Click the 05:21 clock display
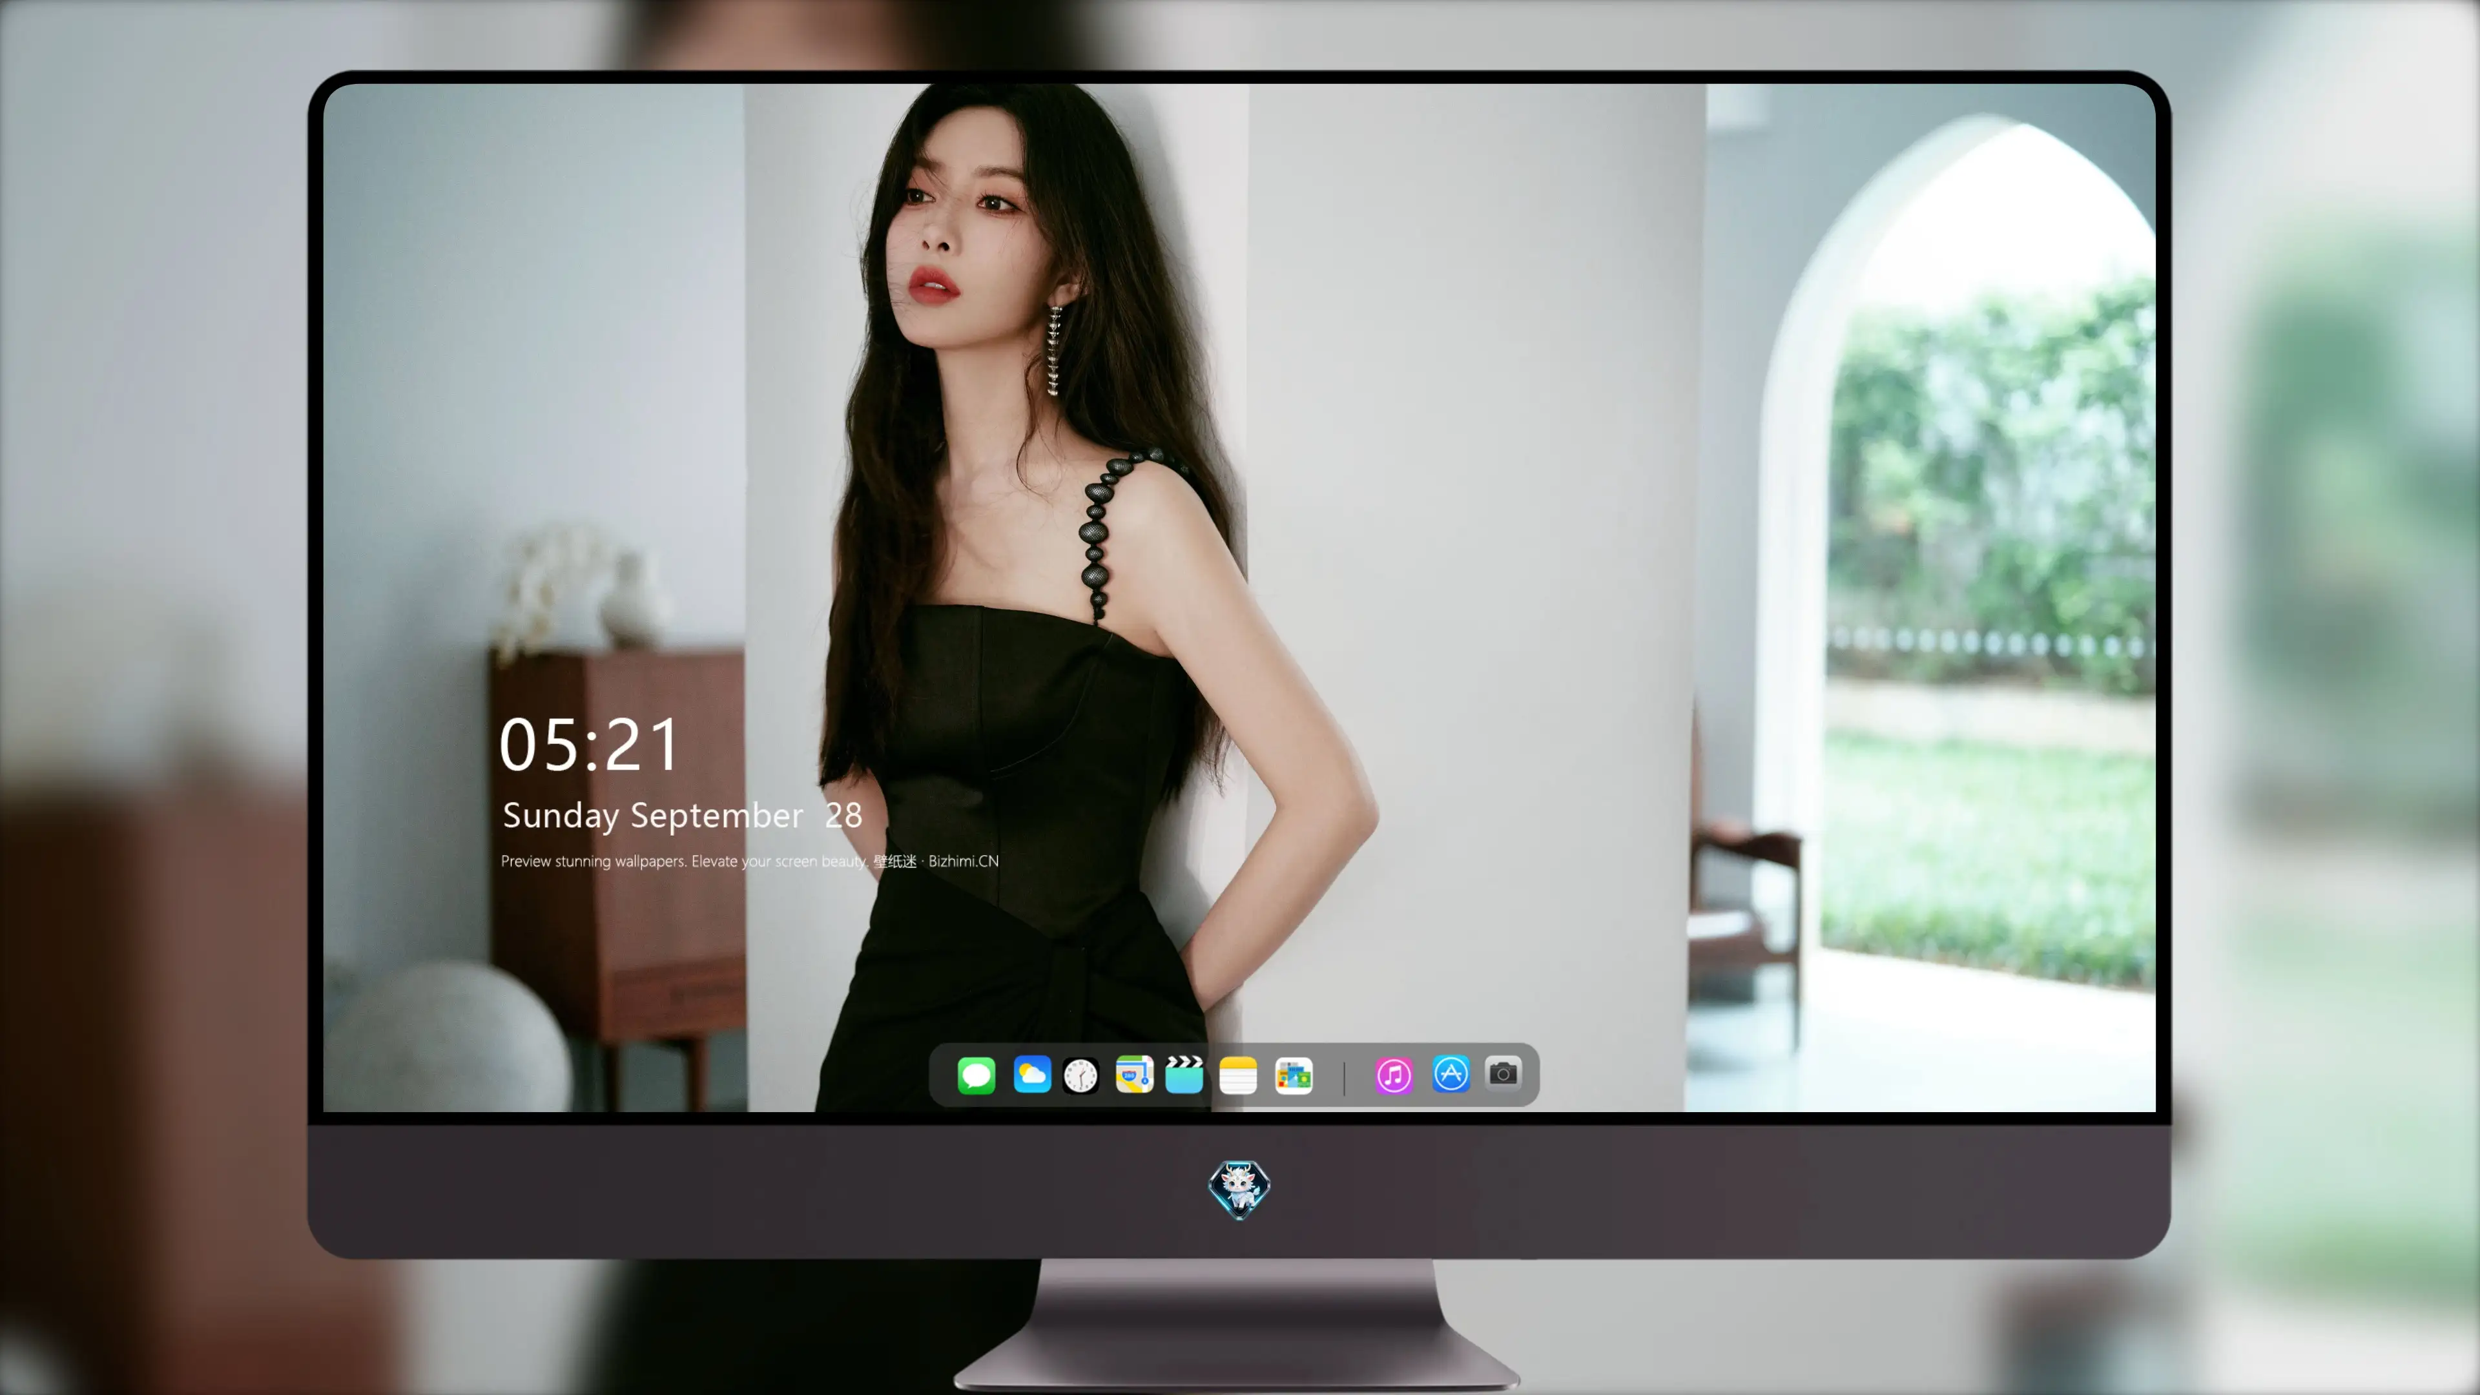 [589, 745]
